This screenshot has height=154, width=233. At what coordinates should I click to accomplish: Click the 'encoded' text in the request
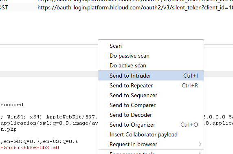pyautogui.click(x=12, y=105)
